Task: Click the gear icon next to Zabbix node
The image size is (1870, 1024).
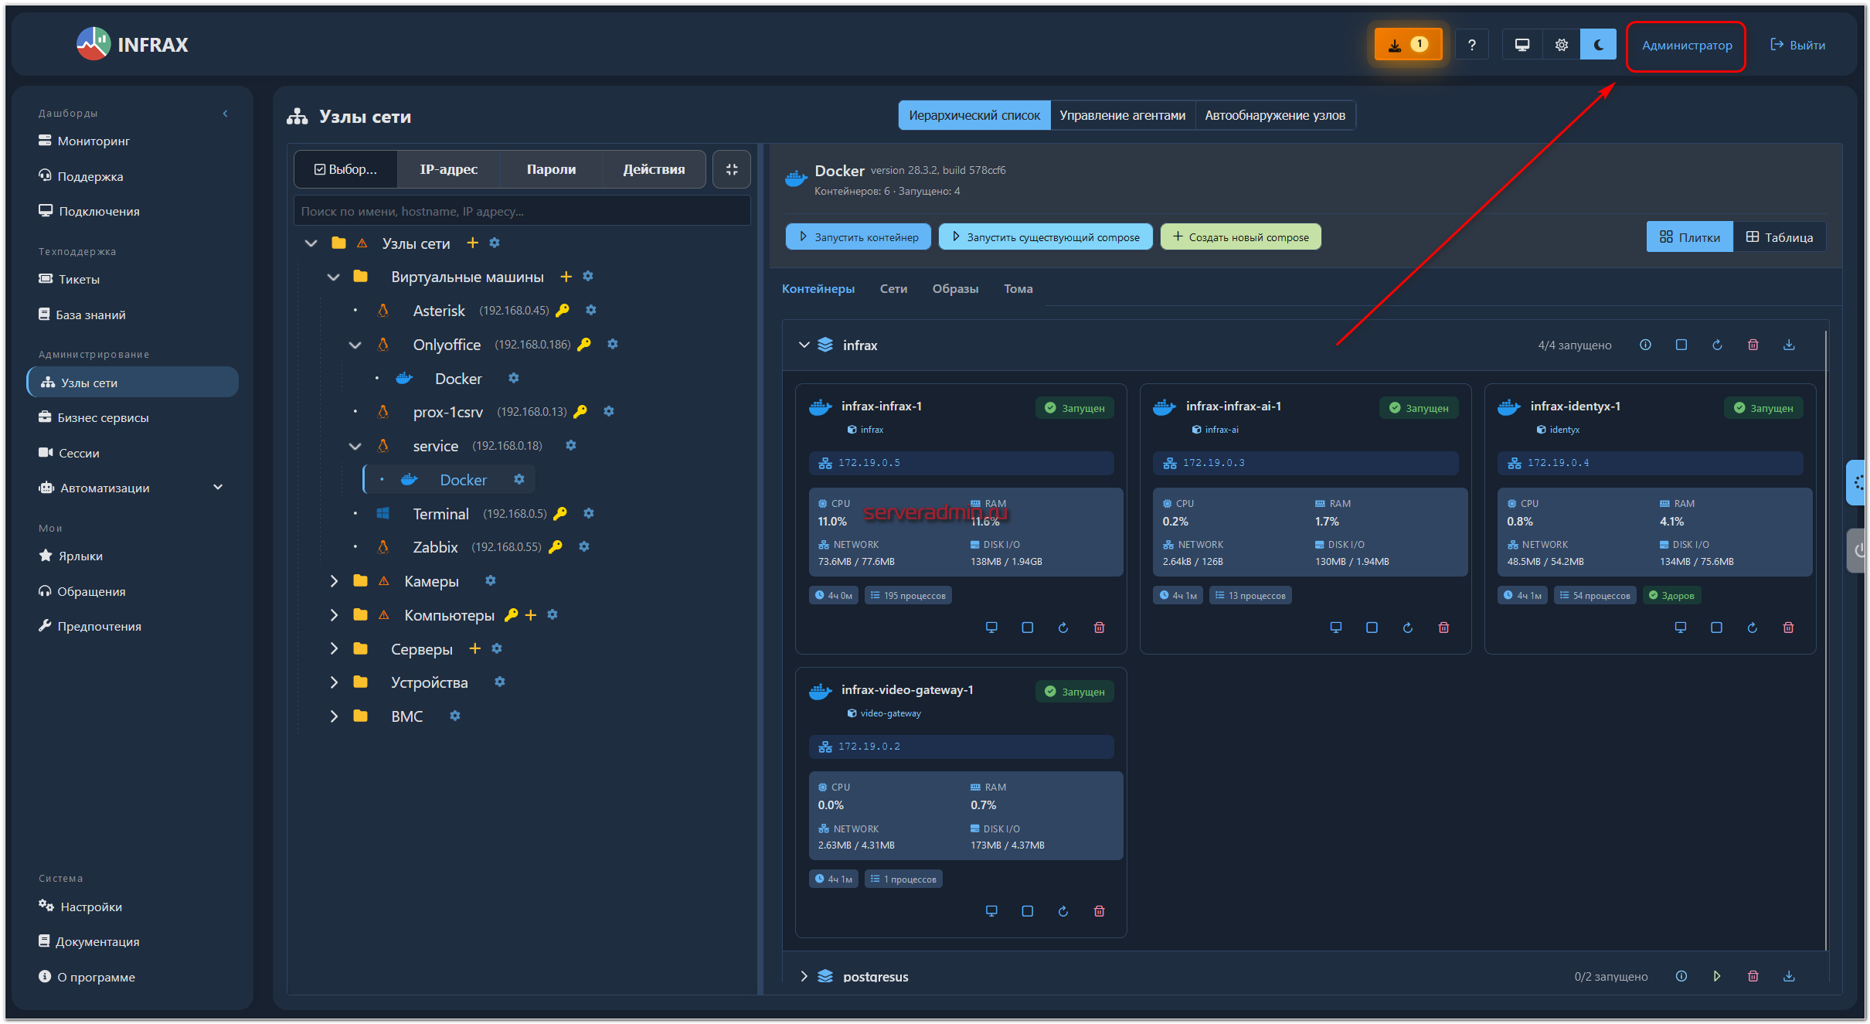Action: [x=584, y=546]
